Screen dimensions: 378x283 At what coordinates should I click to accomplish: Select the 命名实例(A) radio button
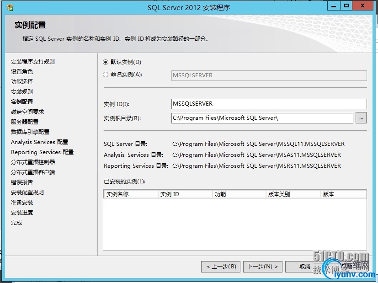click(x=105, y=75)
